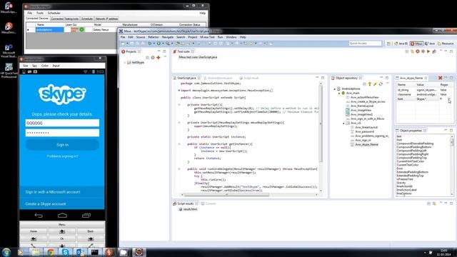Viewport: 457px width, 257px height.
Task: Tap the Android home icon on phone screen
Action: point(62,216)
